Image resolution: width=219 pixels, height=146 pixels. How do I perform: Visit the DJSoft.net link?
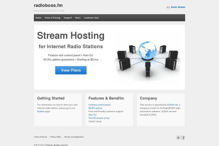coord(173,105)
